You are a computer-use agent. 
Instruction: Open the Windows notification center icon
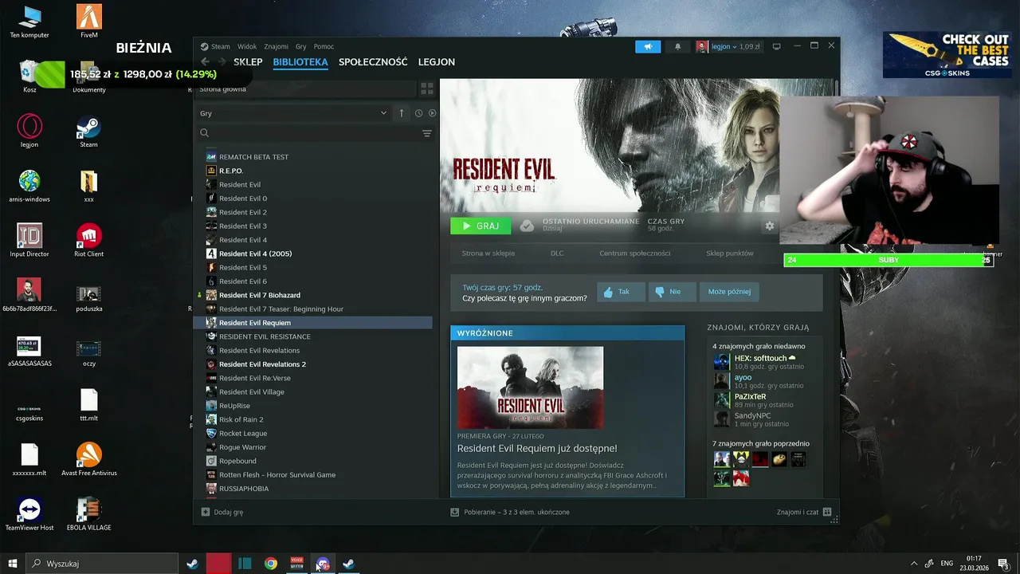click(x=1003, y=564)
